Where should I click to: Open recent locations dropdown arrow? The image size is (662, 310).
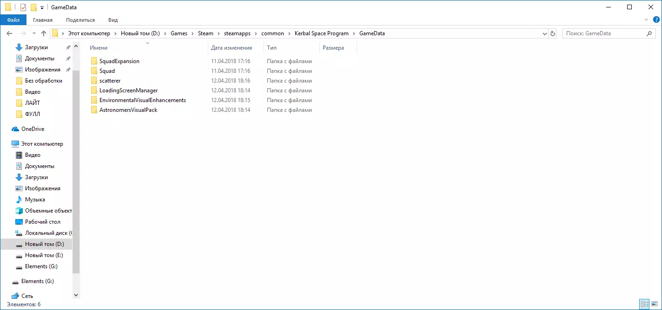point(34,33)
